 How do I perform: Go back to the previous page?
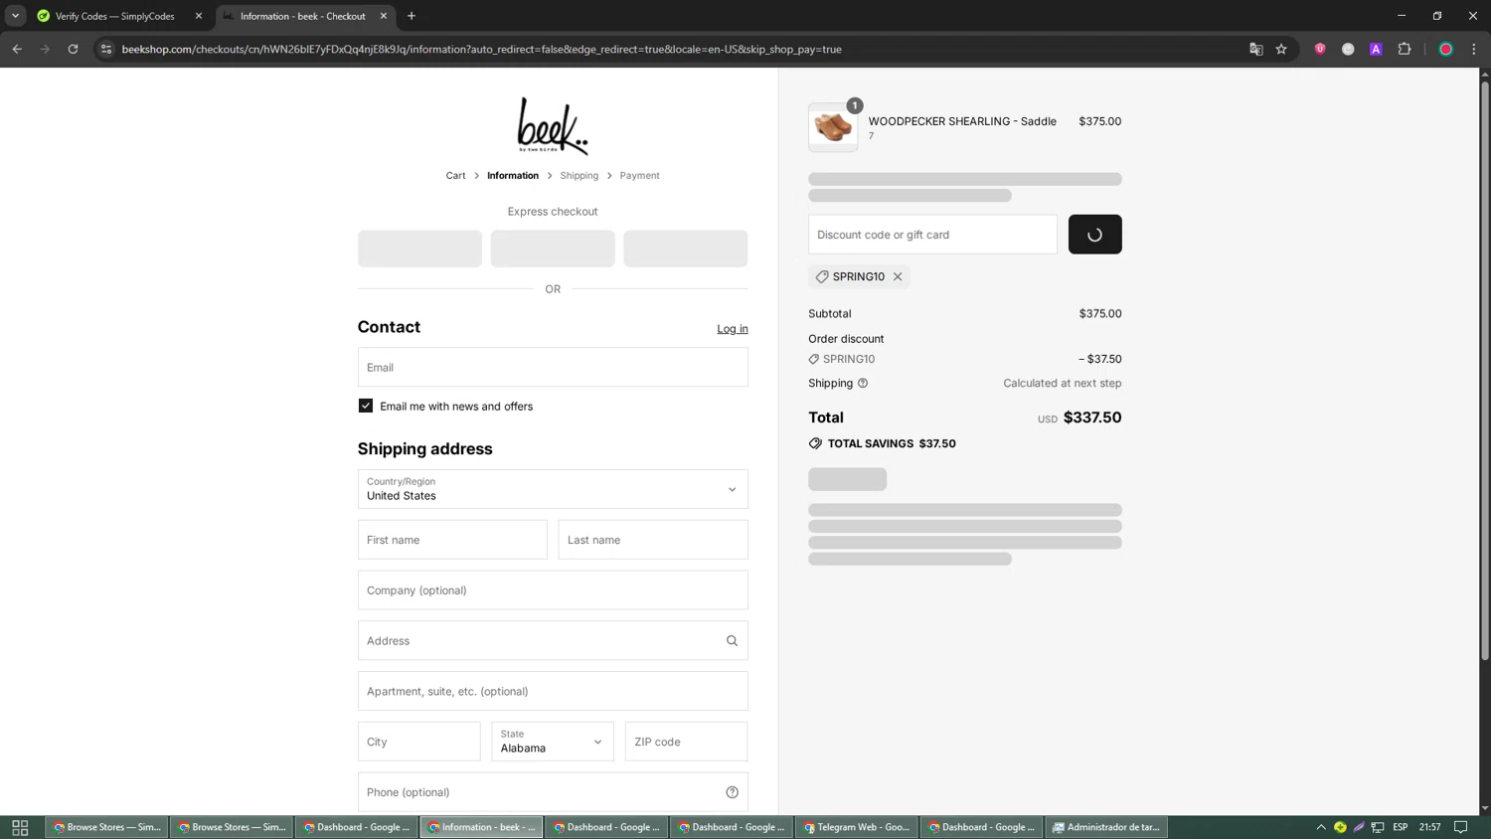17,49
